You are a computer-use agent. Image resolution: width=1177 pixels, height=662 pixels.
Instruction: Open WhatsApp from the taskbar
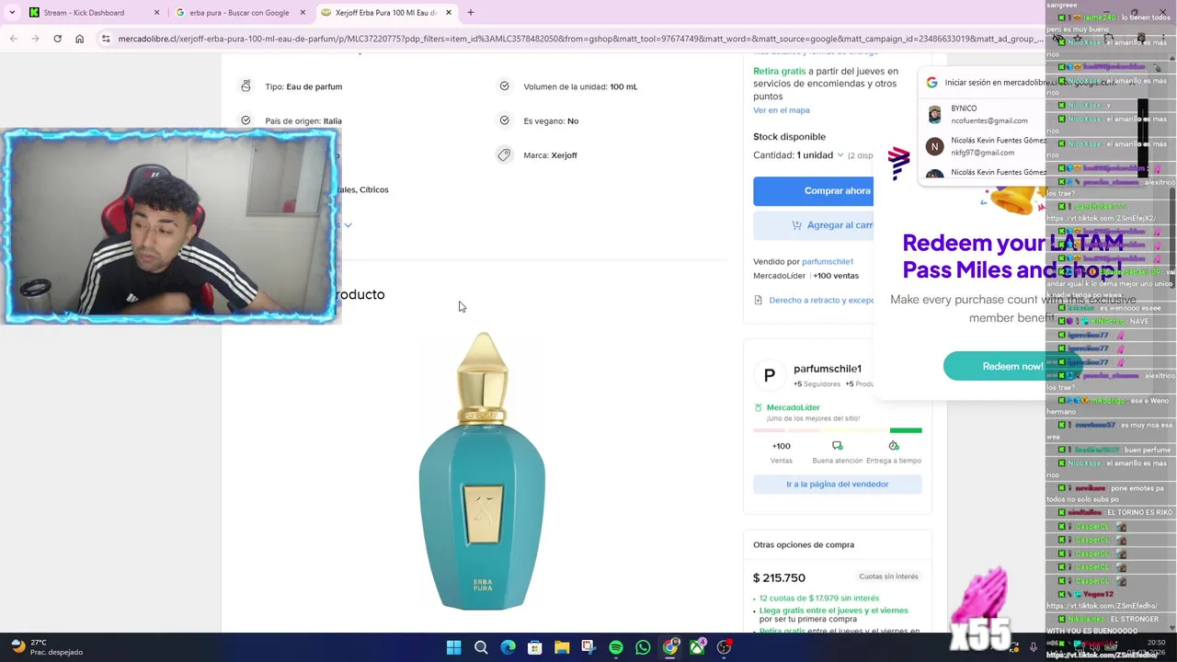(x=643, y=647)
